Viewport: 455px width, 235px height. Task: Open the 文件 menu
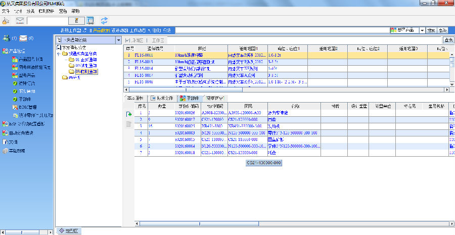[x=6, y=10]
